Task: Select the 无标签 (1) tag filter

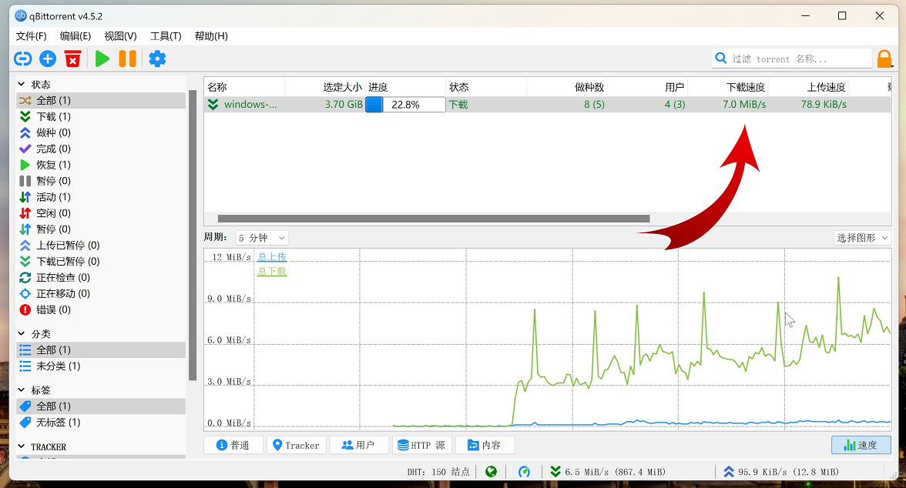Action: pos(101,423)
